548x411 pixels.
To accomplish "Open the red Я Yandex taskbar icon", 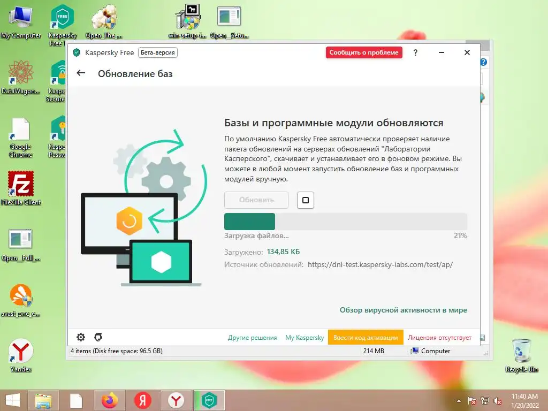I will pos(142,400).
